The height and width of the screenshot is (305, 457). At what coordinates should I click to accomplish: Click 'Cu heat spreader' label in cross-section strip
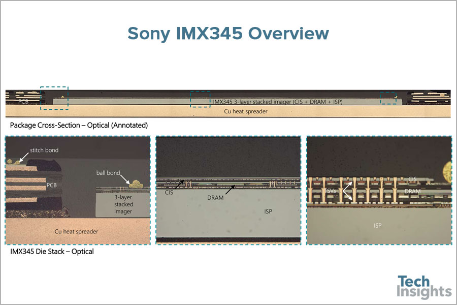[x=246, y=111]
